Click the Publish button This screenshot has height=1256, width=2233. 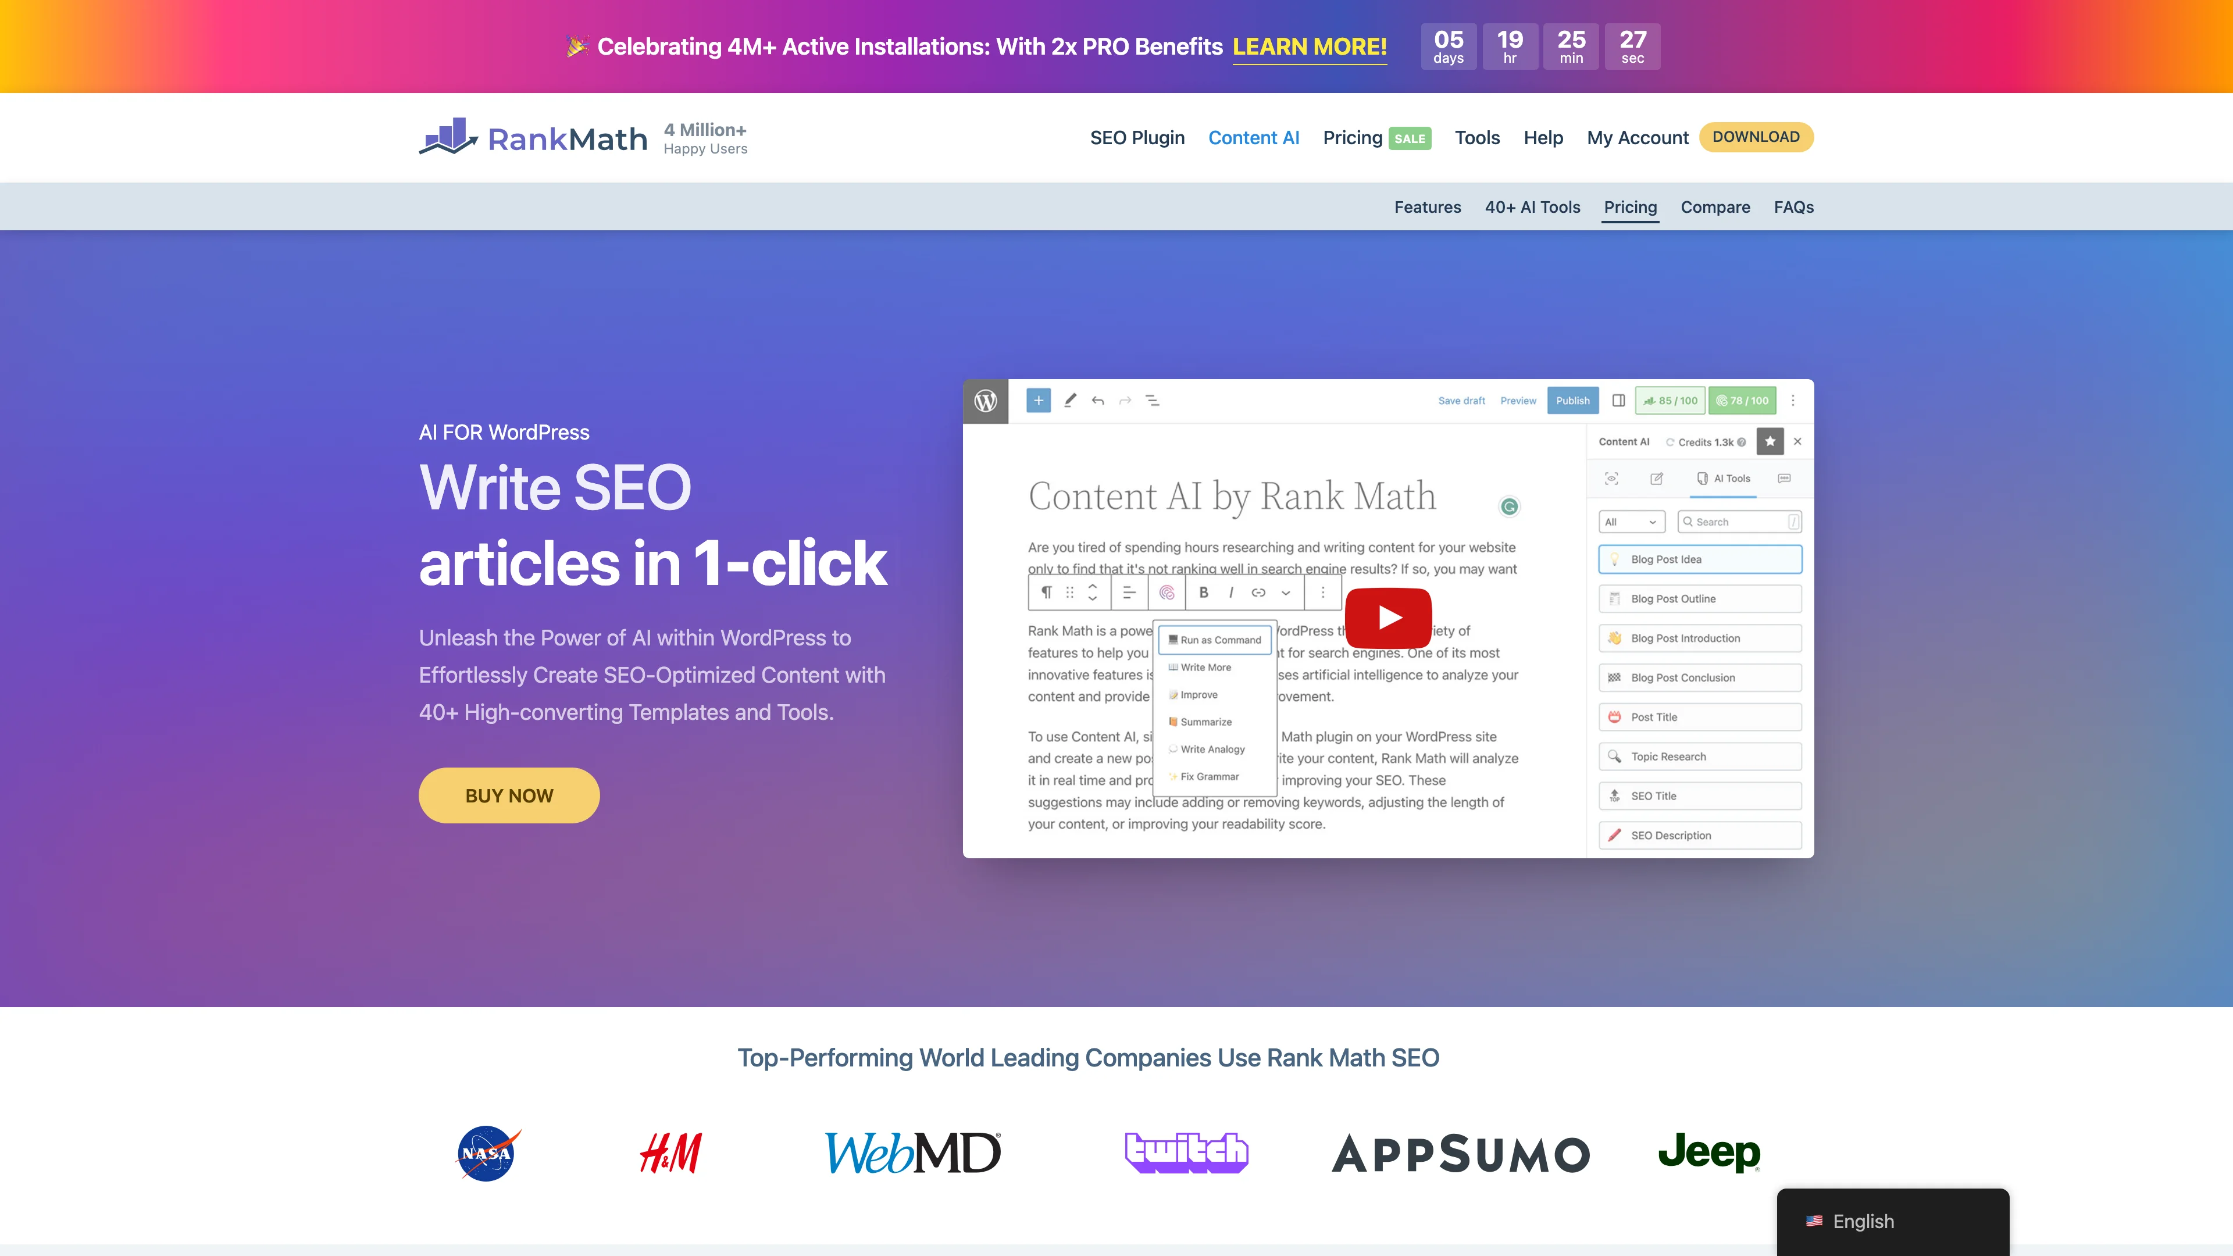click(1572, 401)
